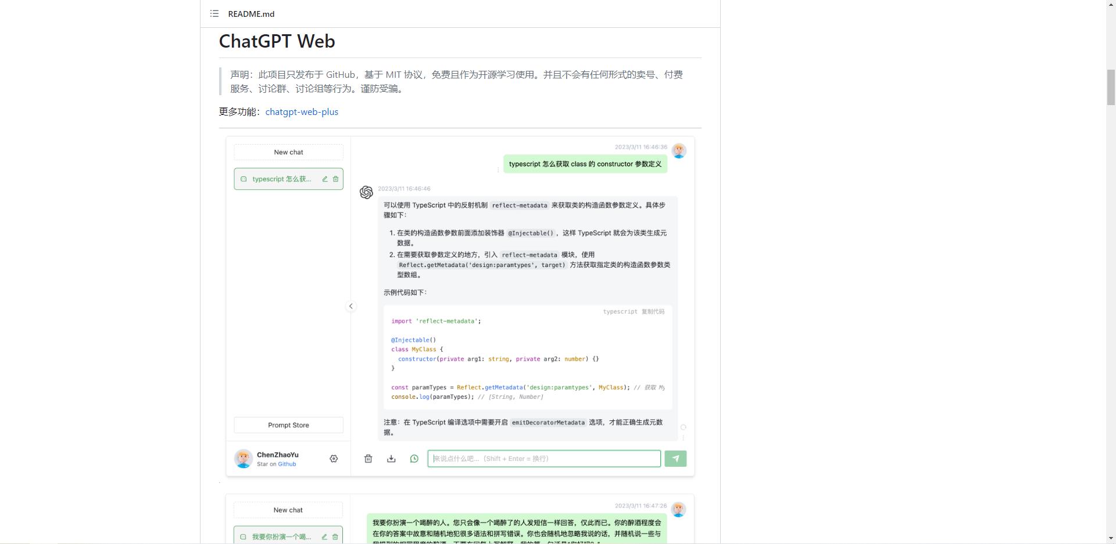
Task: Open the Prompt Store button
Action: point(288,425)
